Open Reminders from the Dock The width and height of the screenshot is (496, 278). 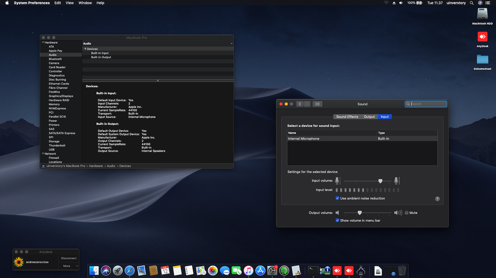(189, 270)
